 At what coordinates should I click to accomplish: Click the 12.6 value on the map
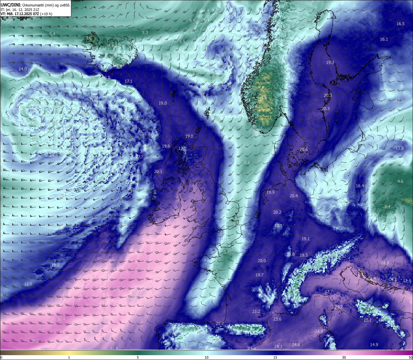click(x=28, y=284)
